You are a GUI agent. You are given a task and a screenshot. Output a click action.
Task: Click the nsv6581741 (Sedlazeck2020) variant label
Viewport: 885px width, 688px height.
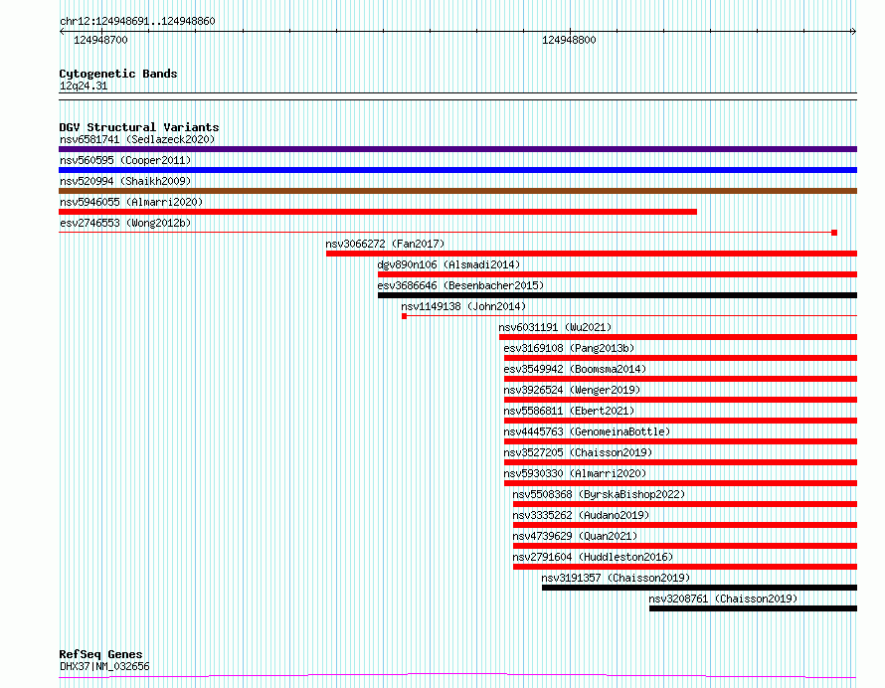pos(137,139)
